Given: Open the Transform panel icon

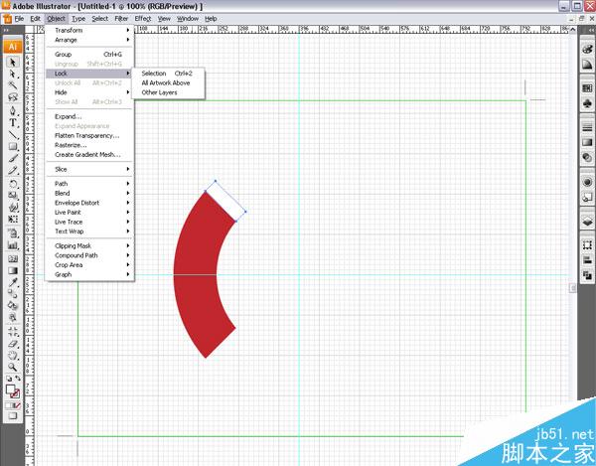Looking at the screenshot, I should [587, 245].
